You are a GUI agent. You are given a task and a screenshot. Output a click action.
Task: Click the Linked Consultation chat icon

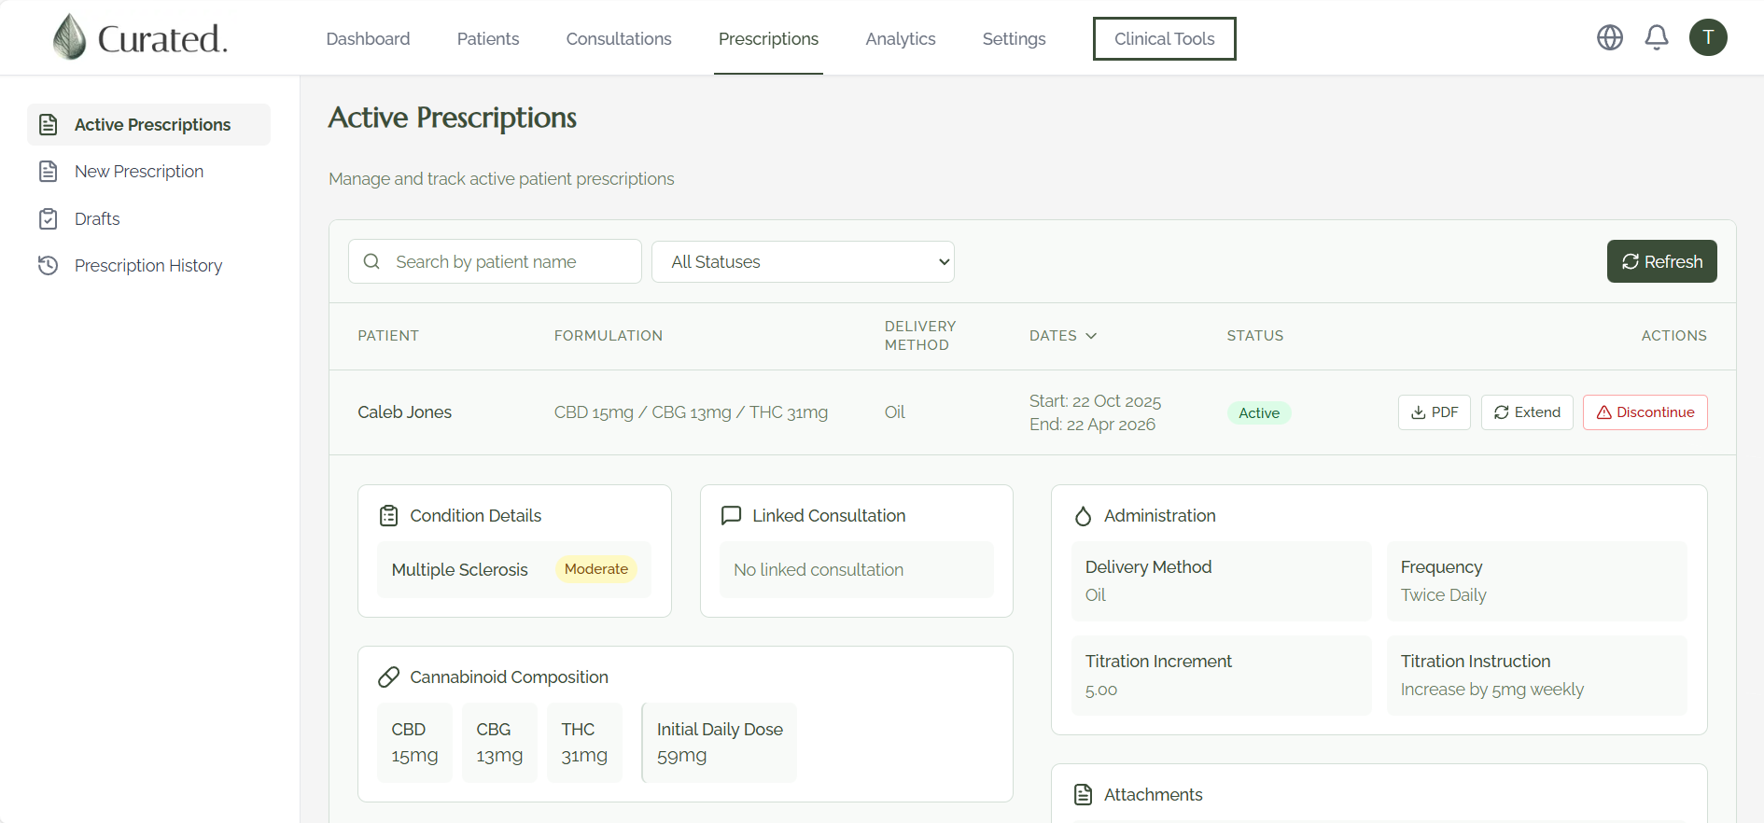pos(732,516)
